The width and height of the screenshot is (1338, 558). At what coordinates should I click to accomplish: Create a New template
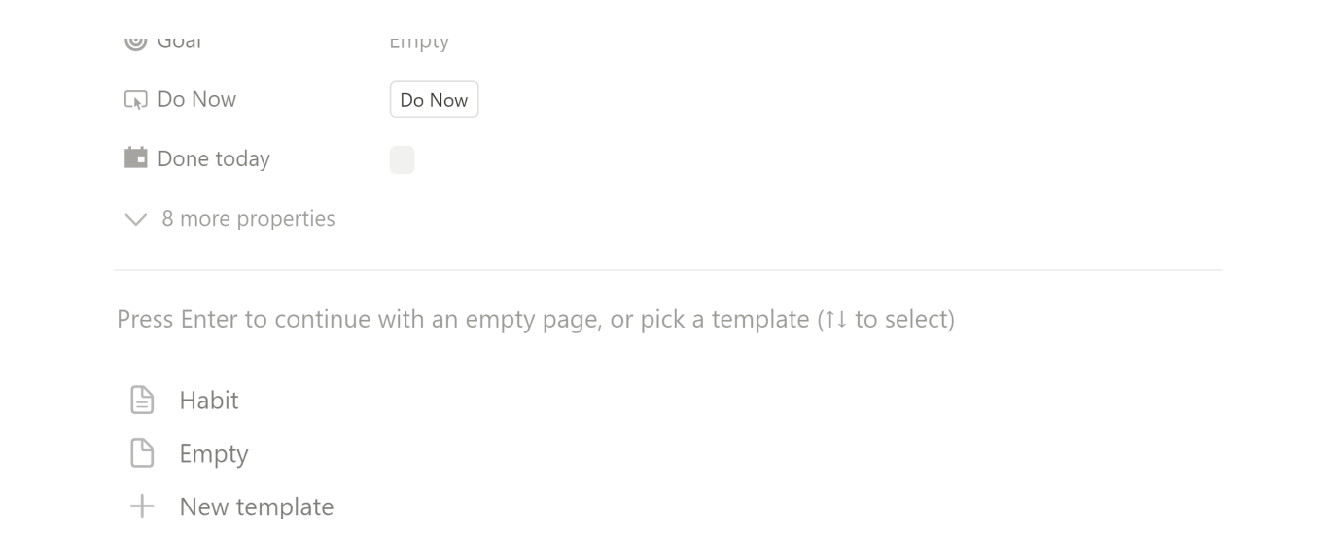[256, 506]
